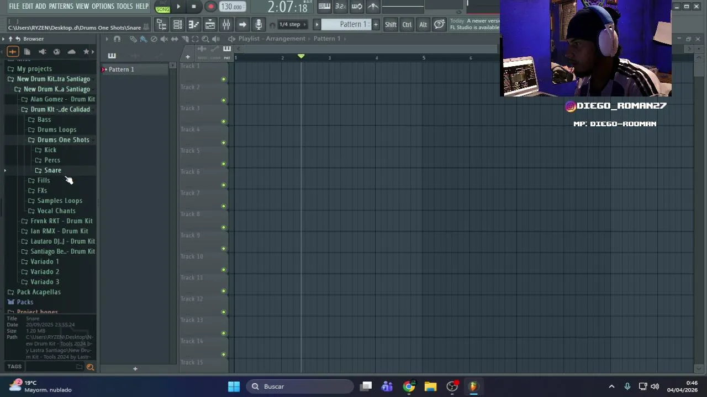This screenshot has height=397, width=707.
Task: Open the Mixer view button
Action: click(x=226, y=24)
